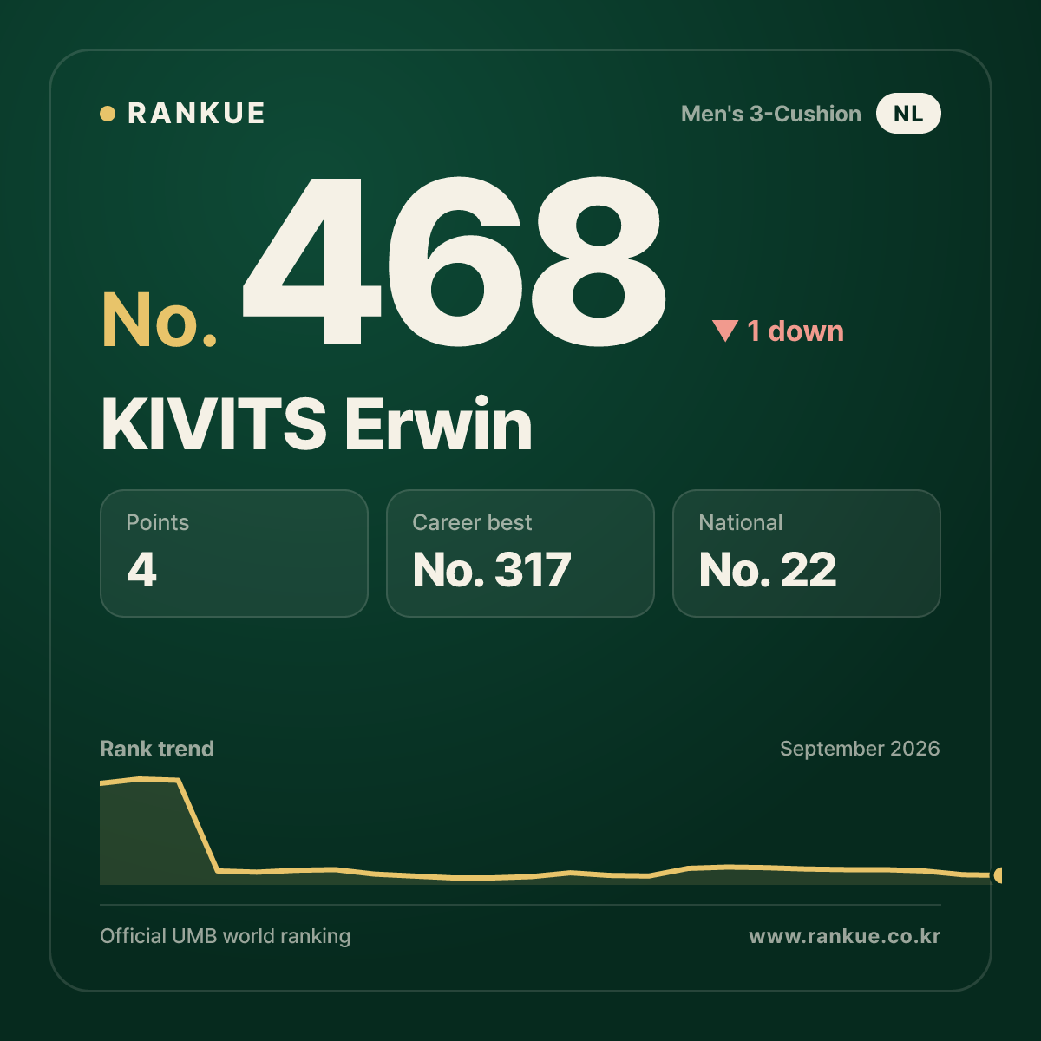The image size is (1041, 1041).
Task: Select the Men's 3-Cushion label
Action: pyautogui.click(x=771, y=114)
